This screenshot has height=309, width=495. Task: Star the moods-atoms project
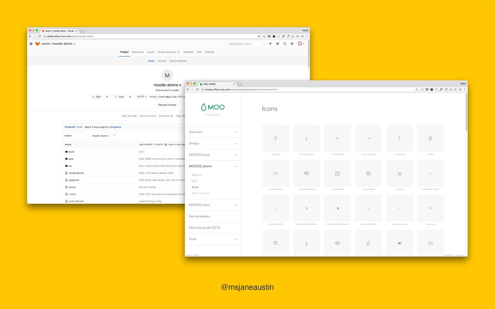pos(97,97)
